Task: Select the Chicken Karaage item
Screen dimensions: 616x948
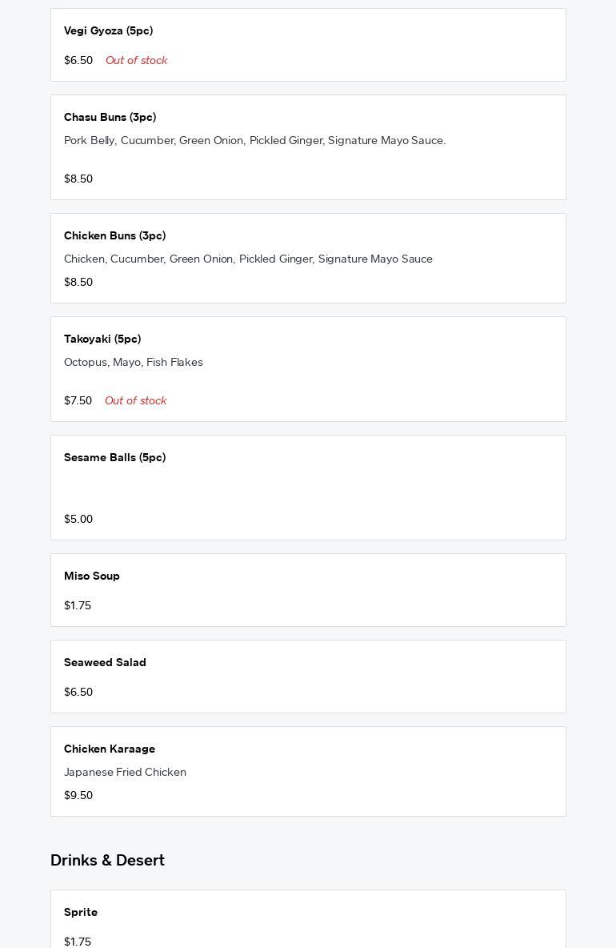Action: [110, 749]
